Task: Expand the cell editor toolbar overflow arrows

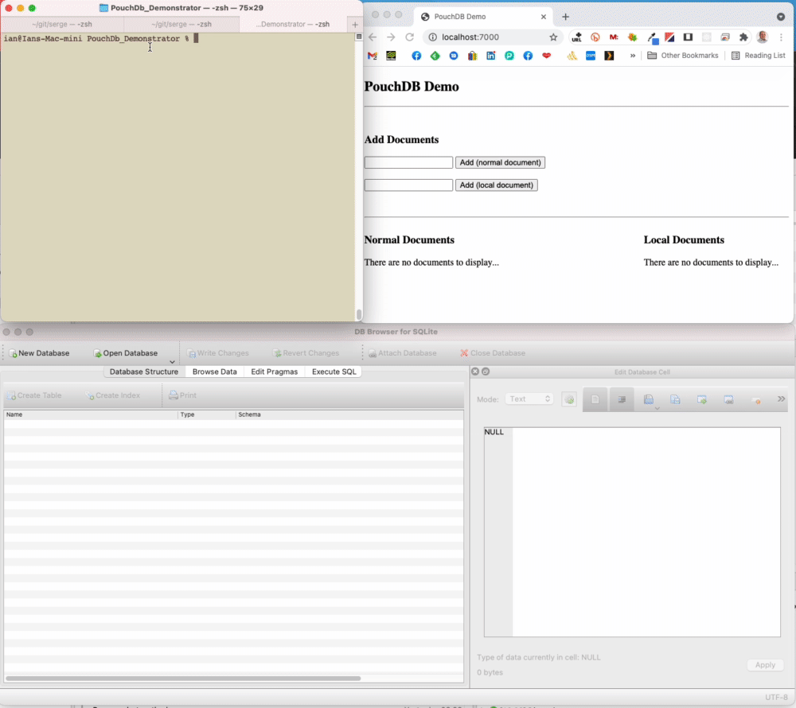Action: click(x=781, y=399)
